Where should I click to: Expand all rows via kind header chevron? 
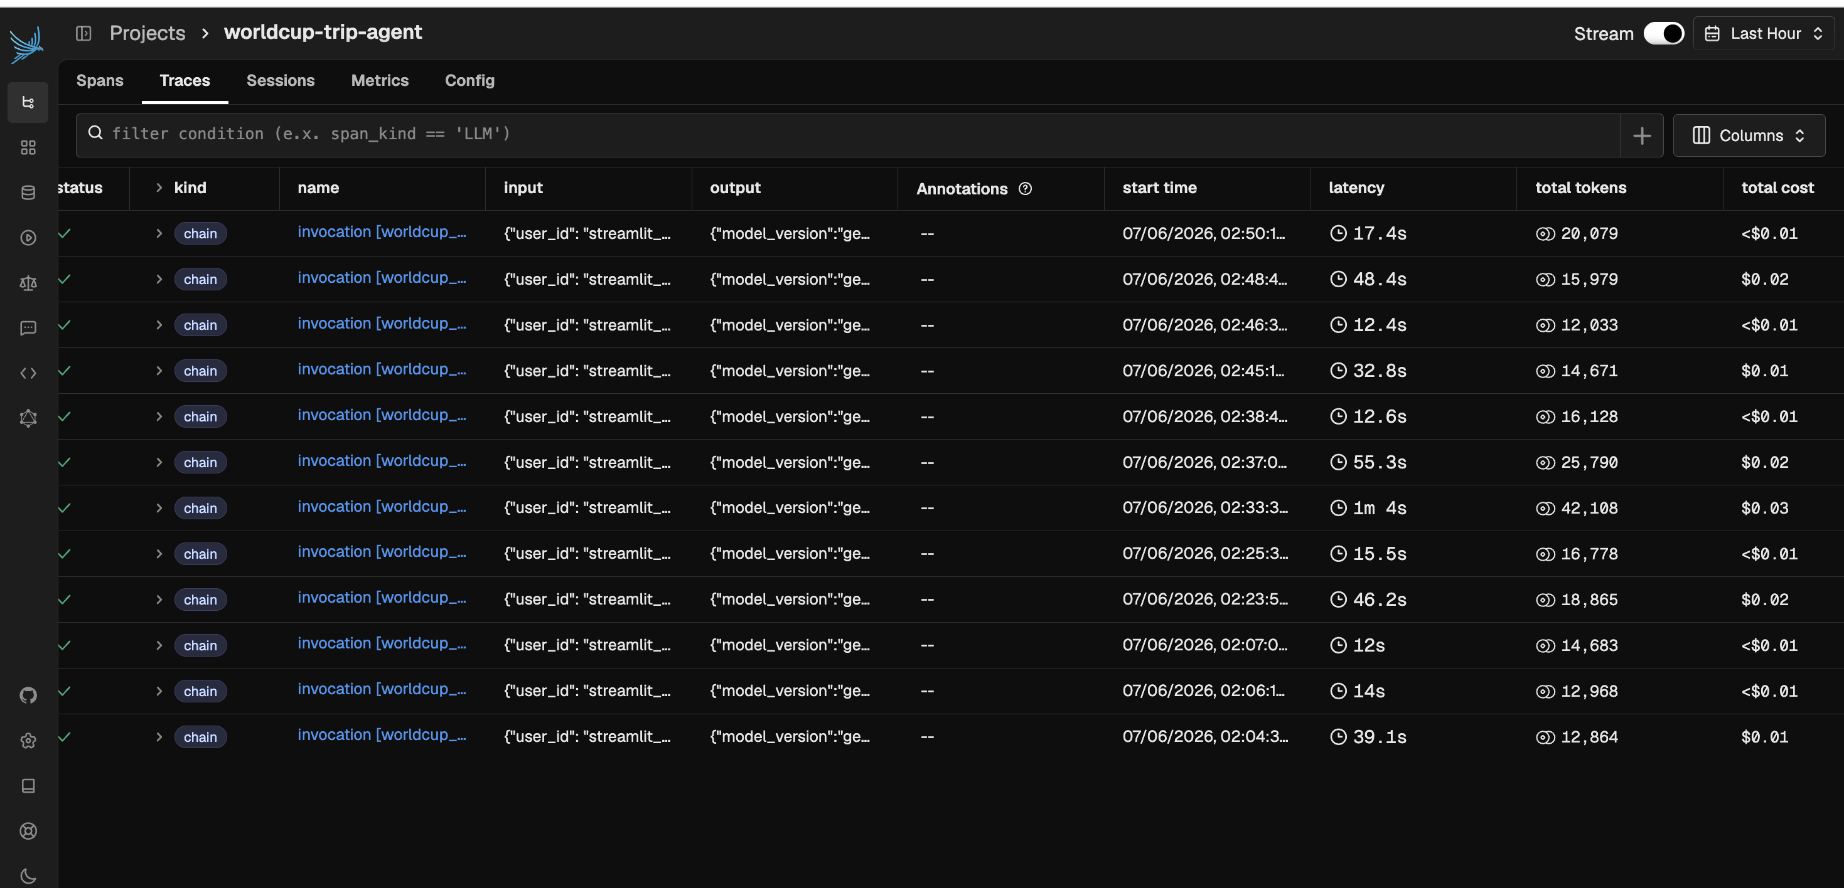159,188
